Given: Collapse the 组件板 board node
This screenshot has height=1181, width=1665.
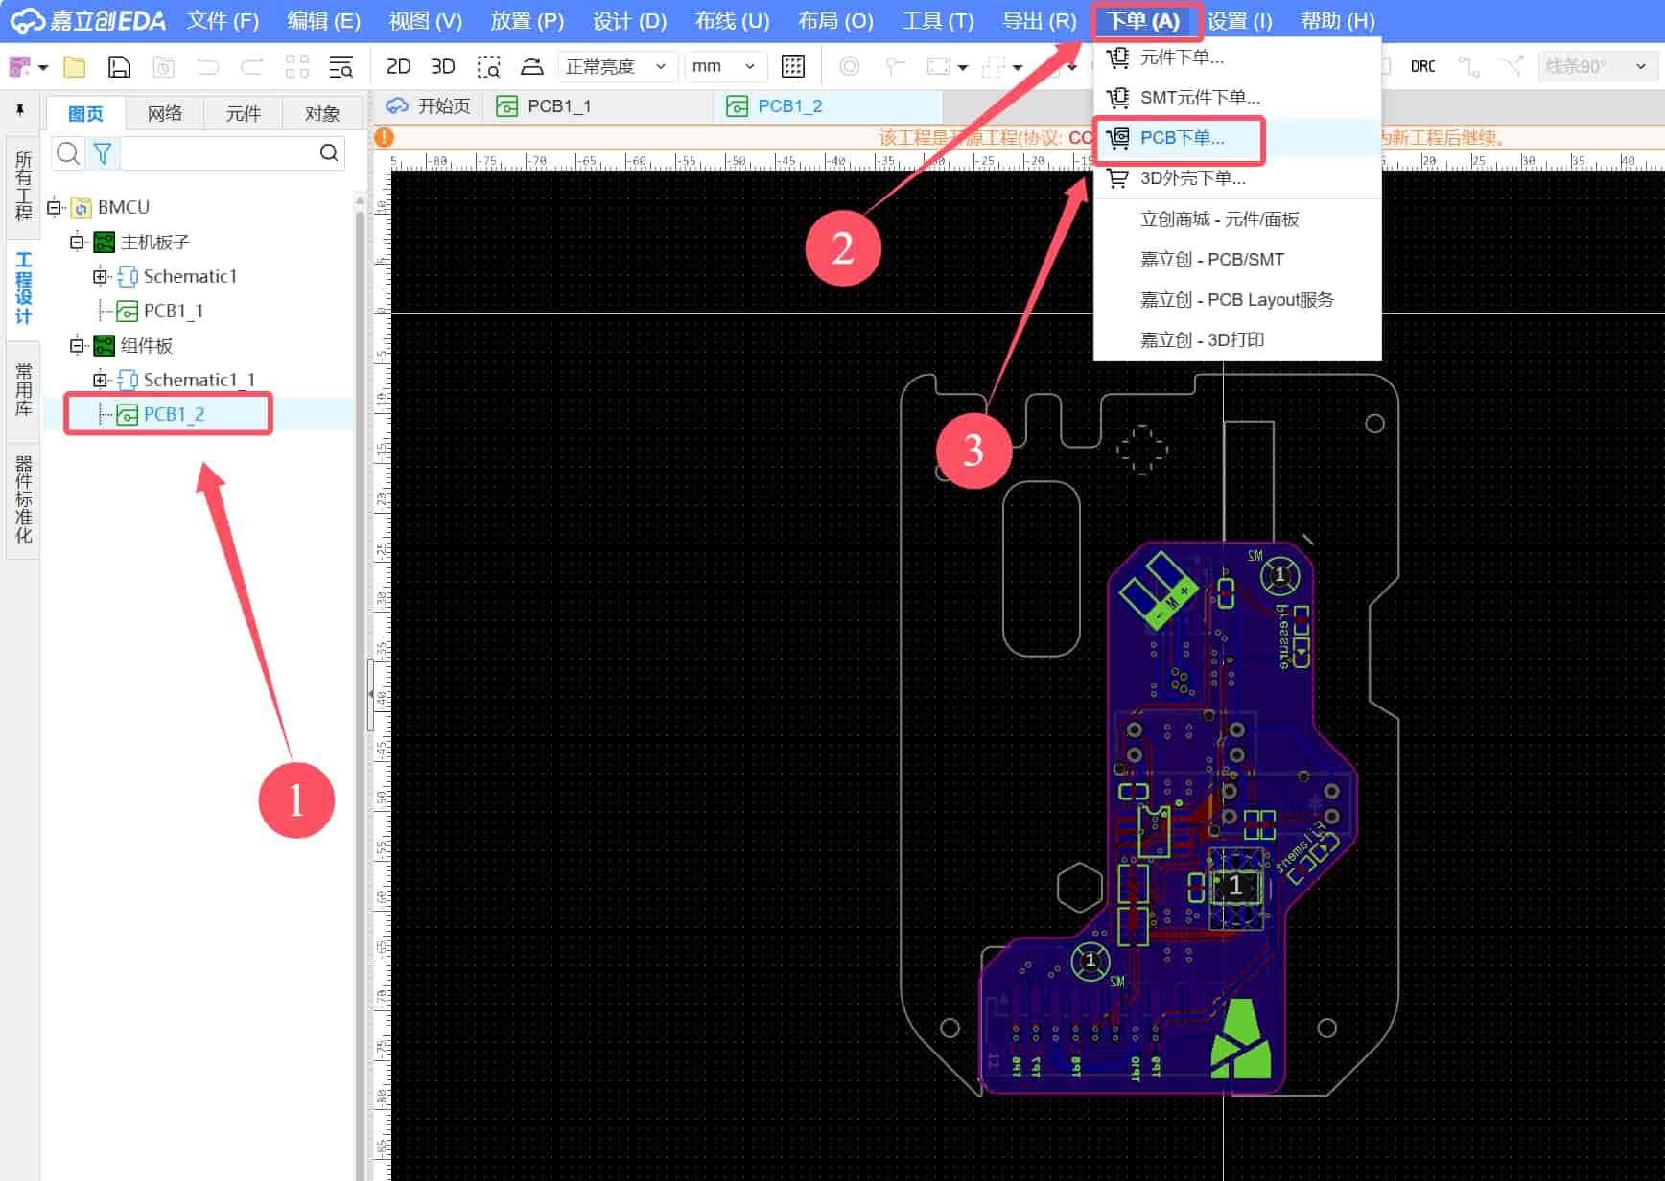Looking at the screenshot, I should coord(77,345).
